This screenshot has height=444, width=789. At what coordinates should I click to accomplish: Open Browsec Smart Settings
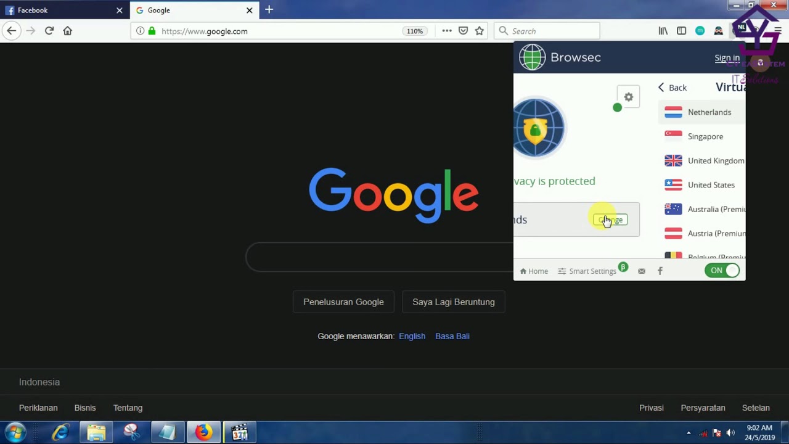[x=587, y=271]
